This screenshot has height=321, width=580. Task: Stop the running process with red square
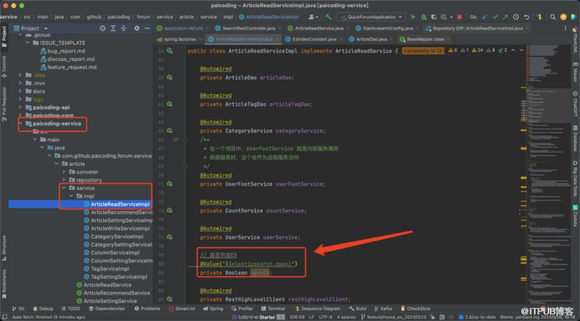[x=461, y=17]
